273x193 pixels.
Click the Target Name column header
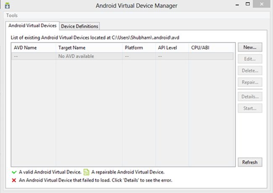coord(89,48)
